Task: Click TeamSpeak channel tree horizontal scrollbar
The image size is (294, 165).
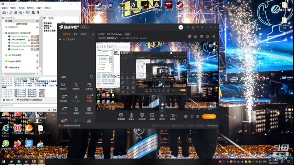Action: [21, 74]
